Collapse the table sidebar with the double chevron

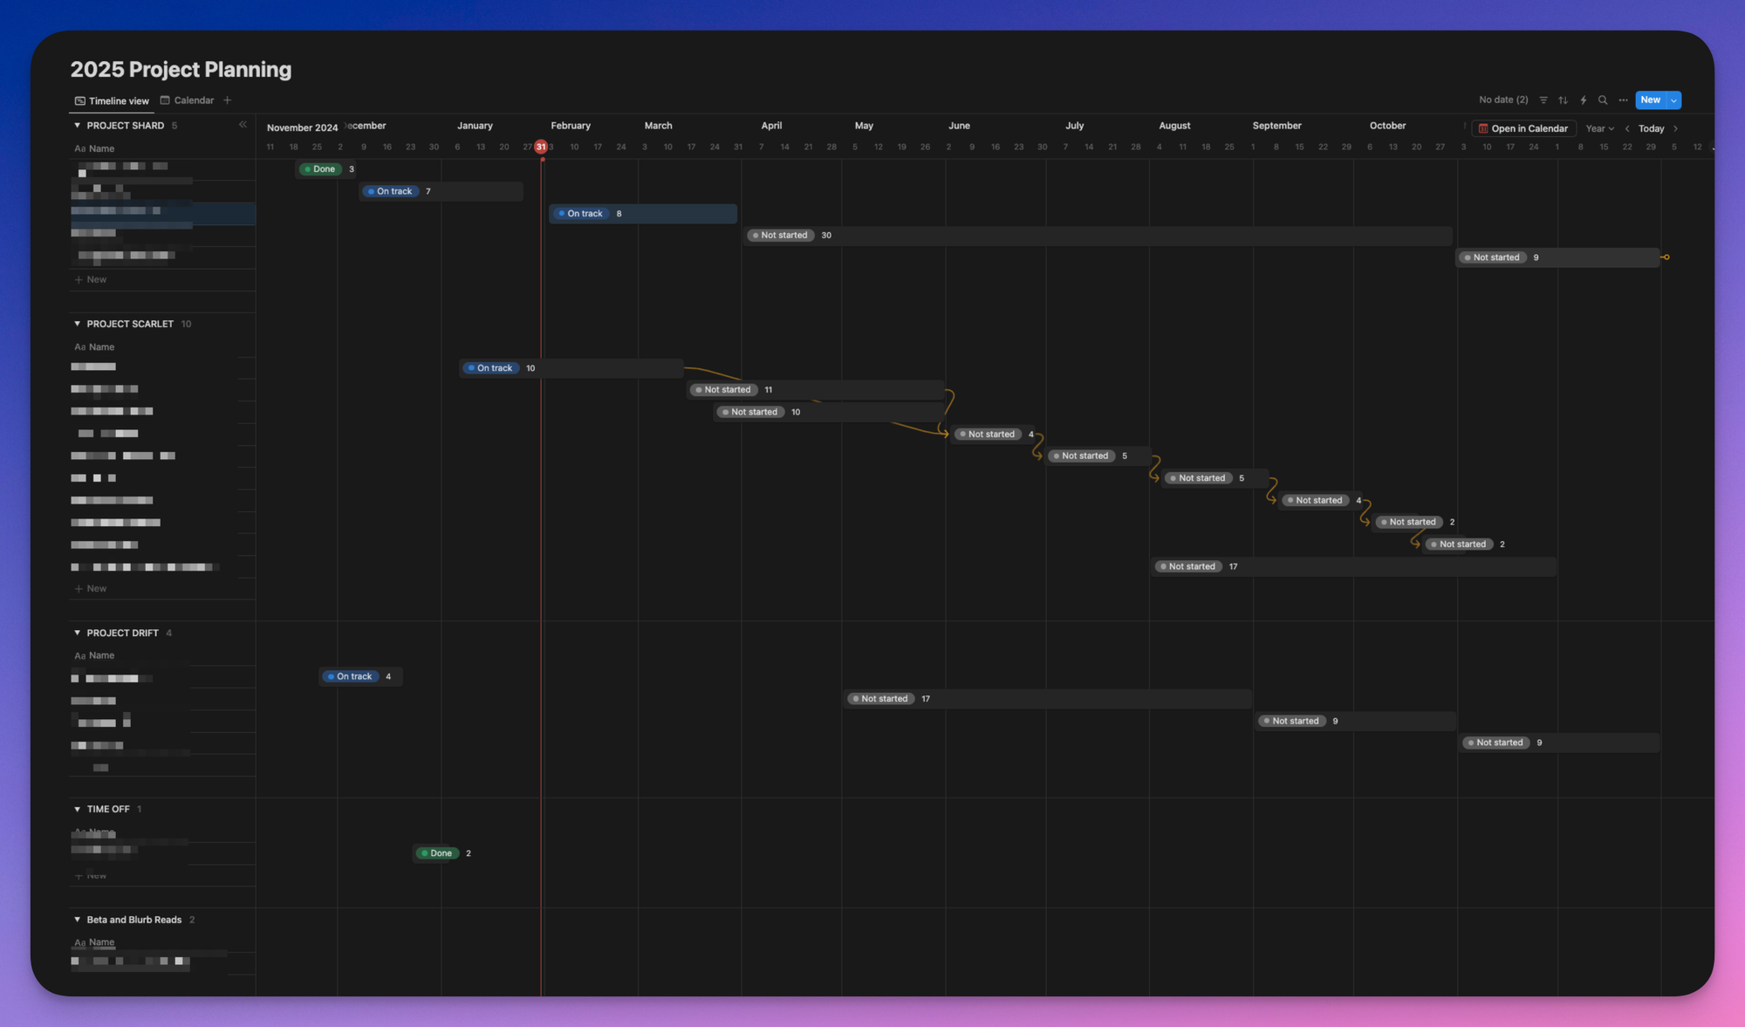pyautogui.click(x=243, y=125)
